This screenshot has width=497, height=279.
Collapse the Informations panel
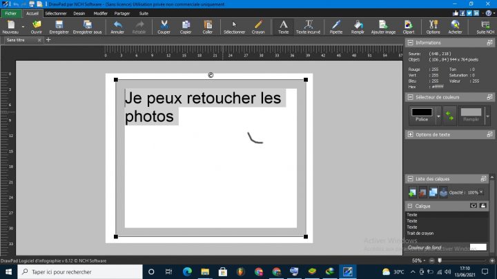point(411,43)
